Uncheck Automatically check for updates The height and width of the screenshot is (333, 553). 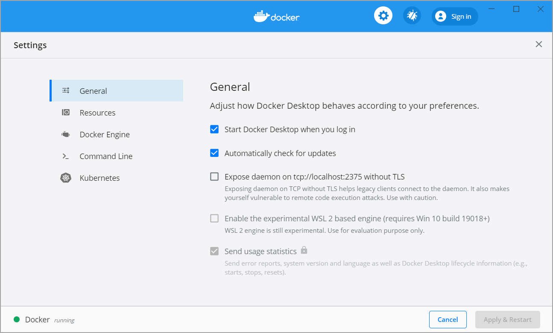(214, 153)
